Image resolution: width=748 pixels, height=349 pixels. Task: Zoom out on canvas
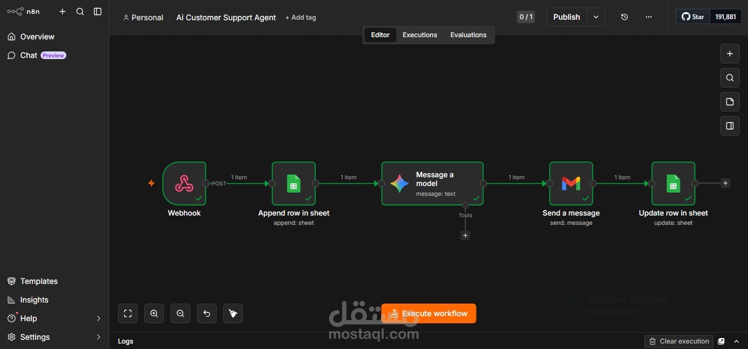(x=180, y=313)
